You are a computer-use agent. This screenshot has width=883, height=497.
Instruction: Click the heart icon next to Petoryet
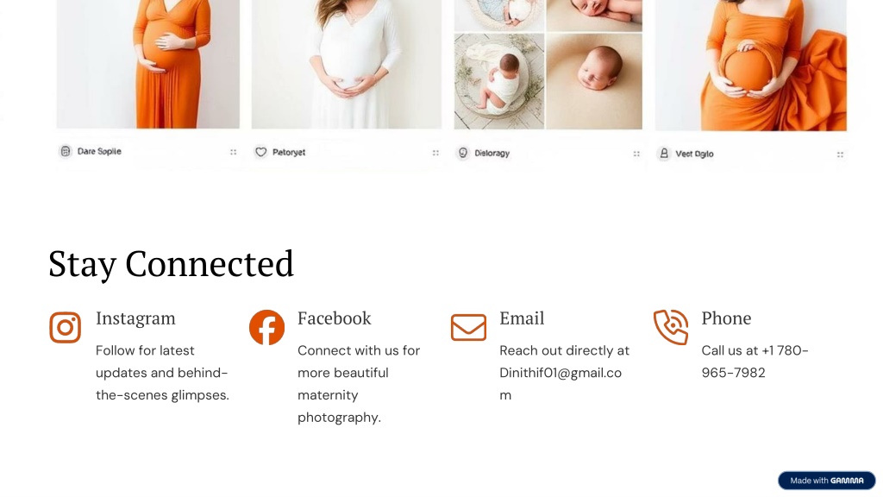[260, 152]
